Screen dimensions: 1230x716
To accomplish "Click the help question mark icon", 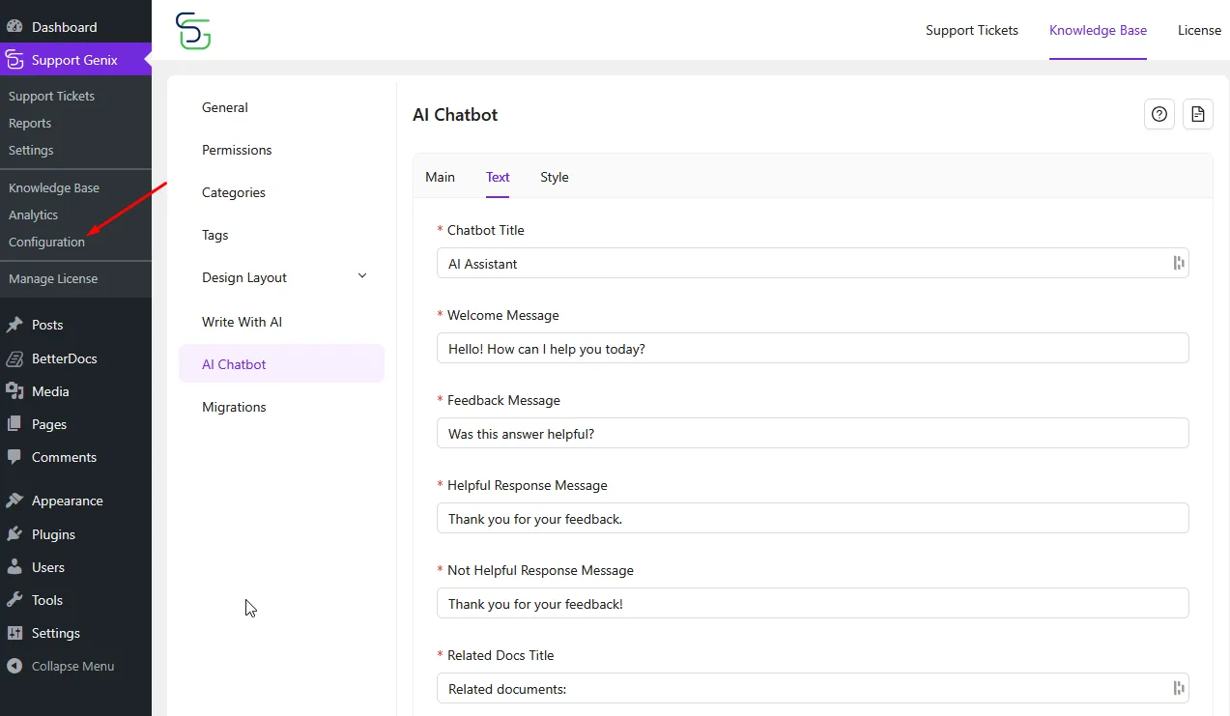I will pos(1159,114).
